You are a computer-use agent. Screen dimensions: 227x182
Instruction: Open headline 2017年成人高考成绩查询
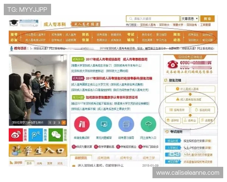pos(103,59)
